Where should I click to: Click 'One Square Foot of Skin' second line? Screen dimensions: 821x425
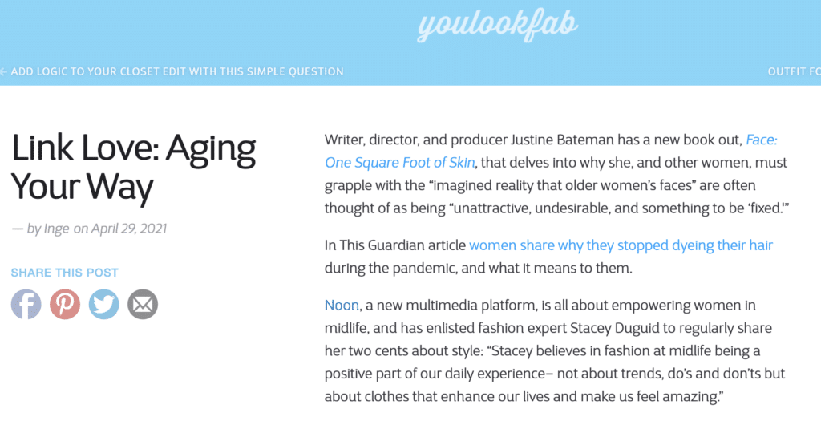point(399,163)
